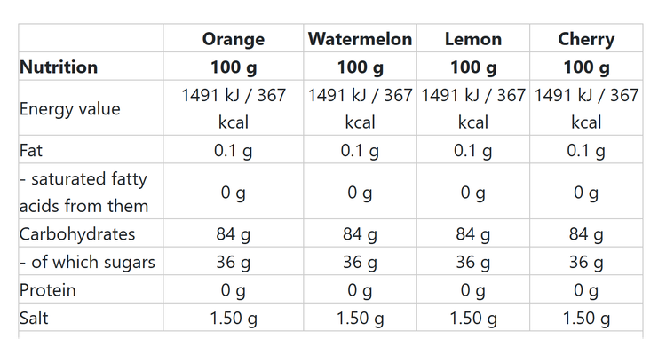Select the 'of which sugars' label

point(88,262)
